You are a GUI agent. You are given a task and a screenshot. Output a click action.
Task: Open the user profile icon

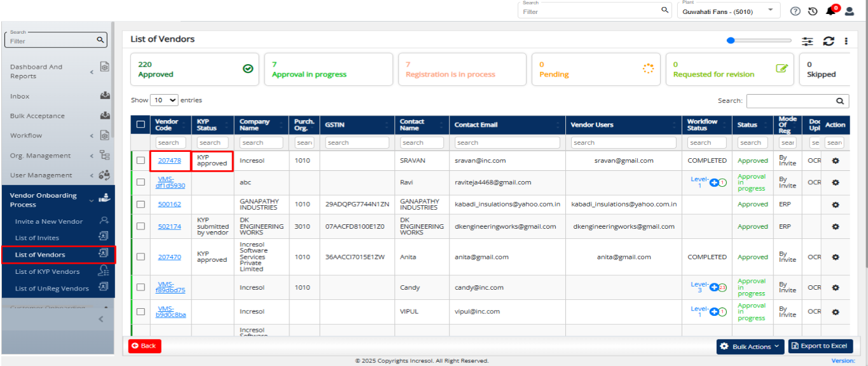849,11
